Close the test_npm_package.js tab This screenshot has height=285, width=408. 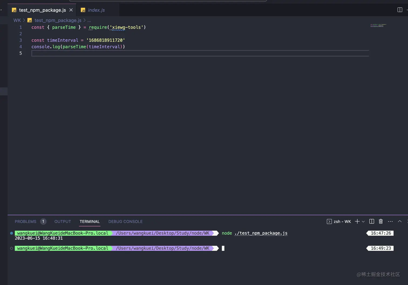(x=71, y=10)
